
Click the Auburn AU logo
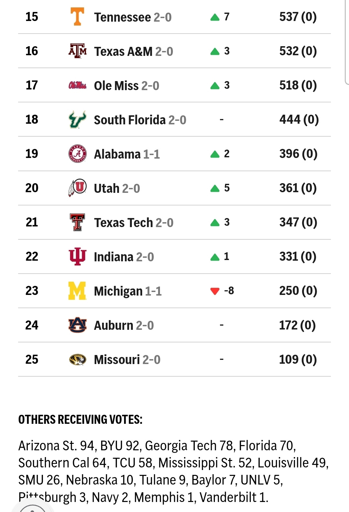click(x=77, y=325)
